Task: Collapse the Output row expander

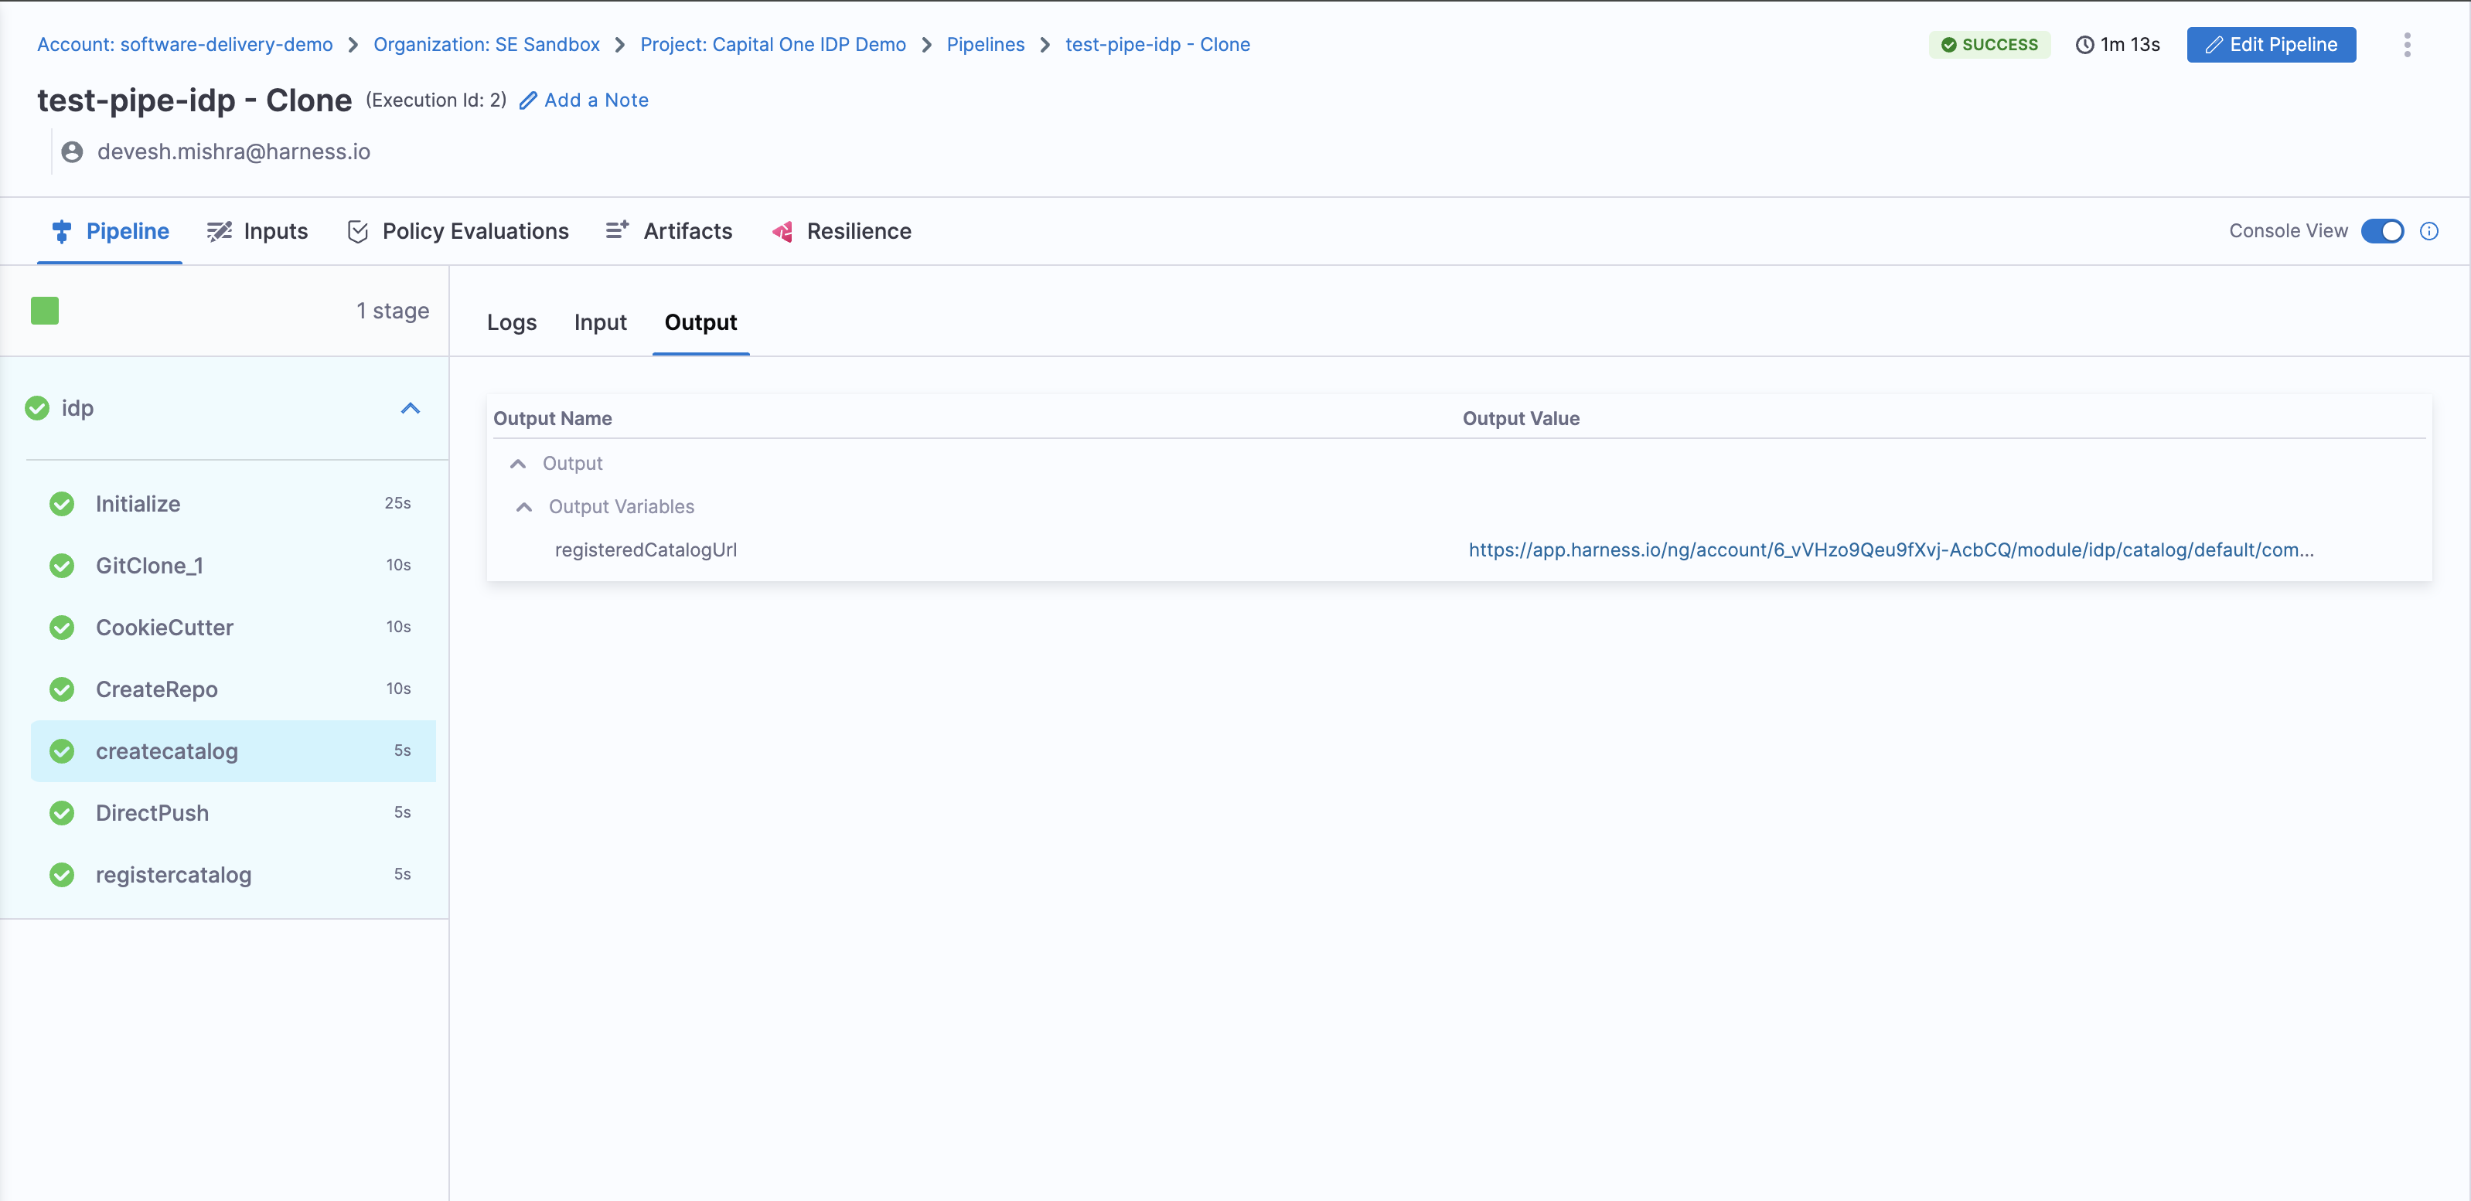Action: click(x=518, y=464)
